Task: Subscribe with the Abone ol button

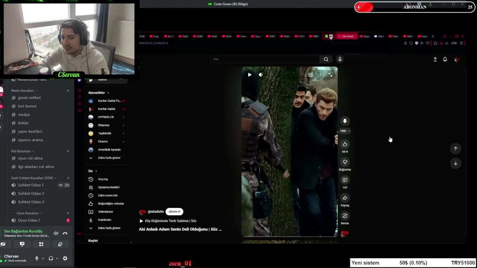Action: tap(174, 211)
